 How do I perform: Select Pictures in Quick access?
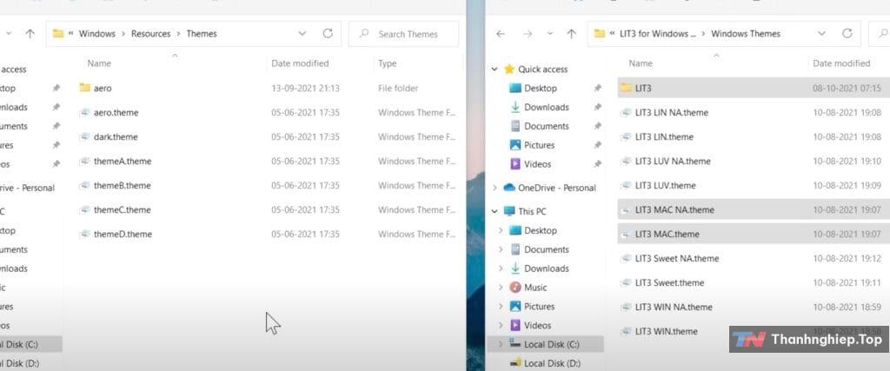click(539, 145)
